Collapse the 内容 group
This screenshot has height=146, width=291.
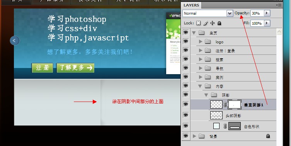click(x=200, y=86)
